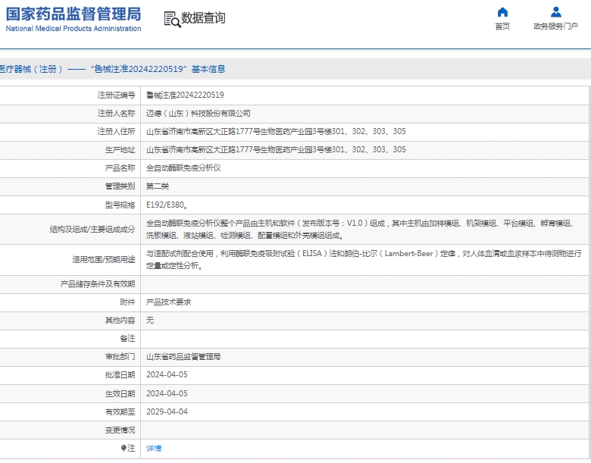Open the 政务服务门户 user icon

tap(556, 12)
